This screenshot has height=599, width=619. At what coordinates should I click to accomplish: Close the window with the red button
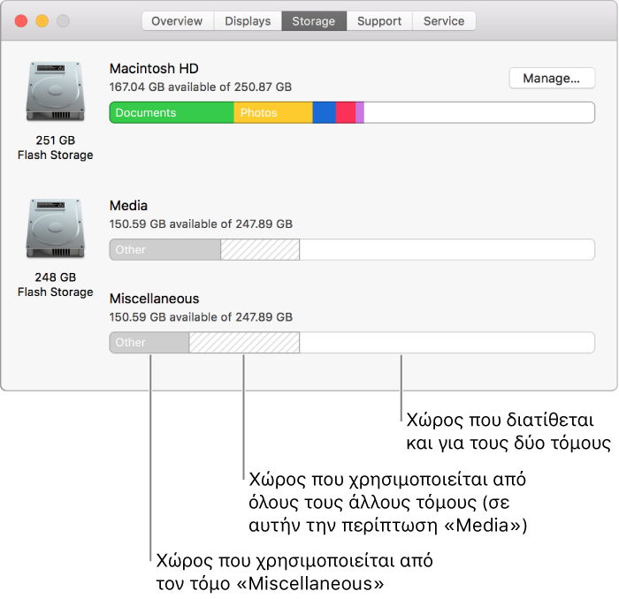tap(21, 21)
